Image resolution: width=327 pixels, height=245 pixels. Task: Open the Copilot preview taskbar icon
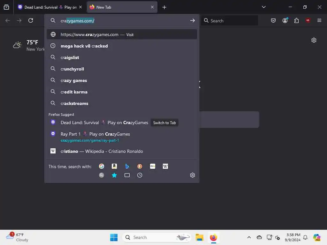click(x=317, y=237)
